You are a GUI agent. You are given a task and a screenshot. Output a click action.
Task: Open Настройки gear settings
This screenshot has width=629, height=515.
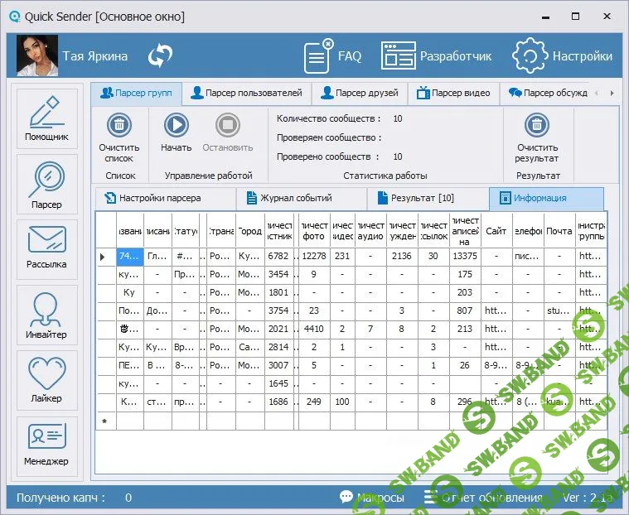point(563,55)
